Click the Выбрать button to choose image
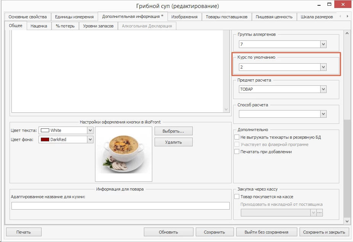Viewport: 353px width, 242px height. coord(173,131)
